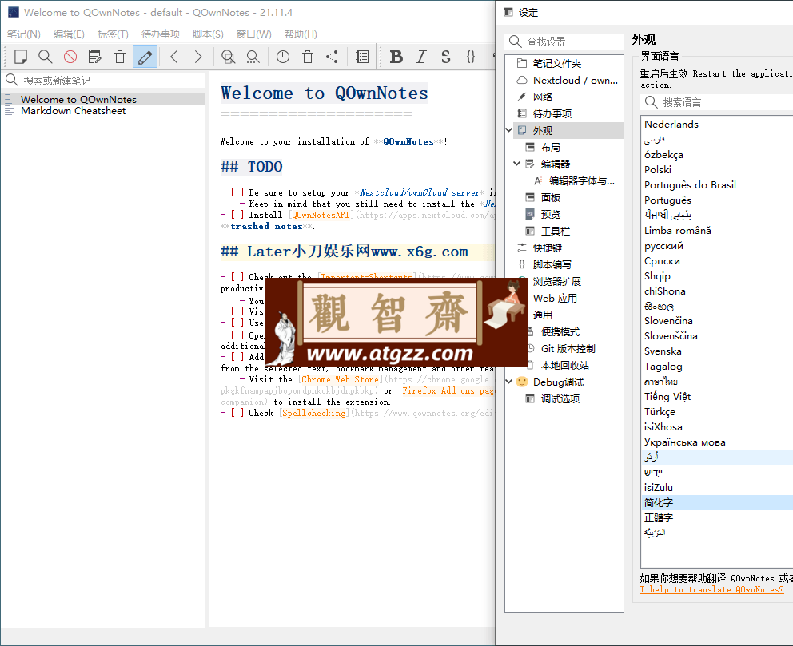The height and width of the screenshot is (646, 793).
Task: Open the todo list toolbar icon
Action: click(x=362, y=57)
